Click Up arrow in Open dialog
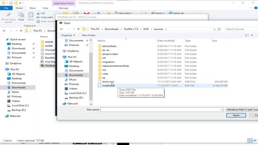Image resolution: width=258 pixels, height=145 pixels. click(x=78, y=29)
